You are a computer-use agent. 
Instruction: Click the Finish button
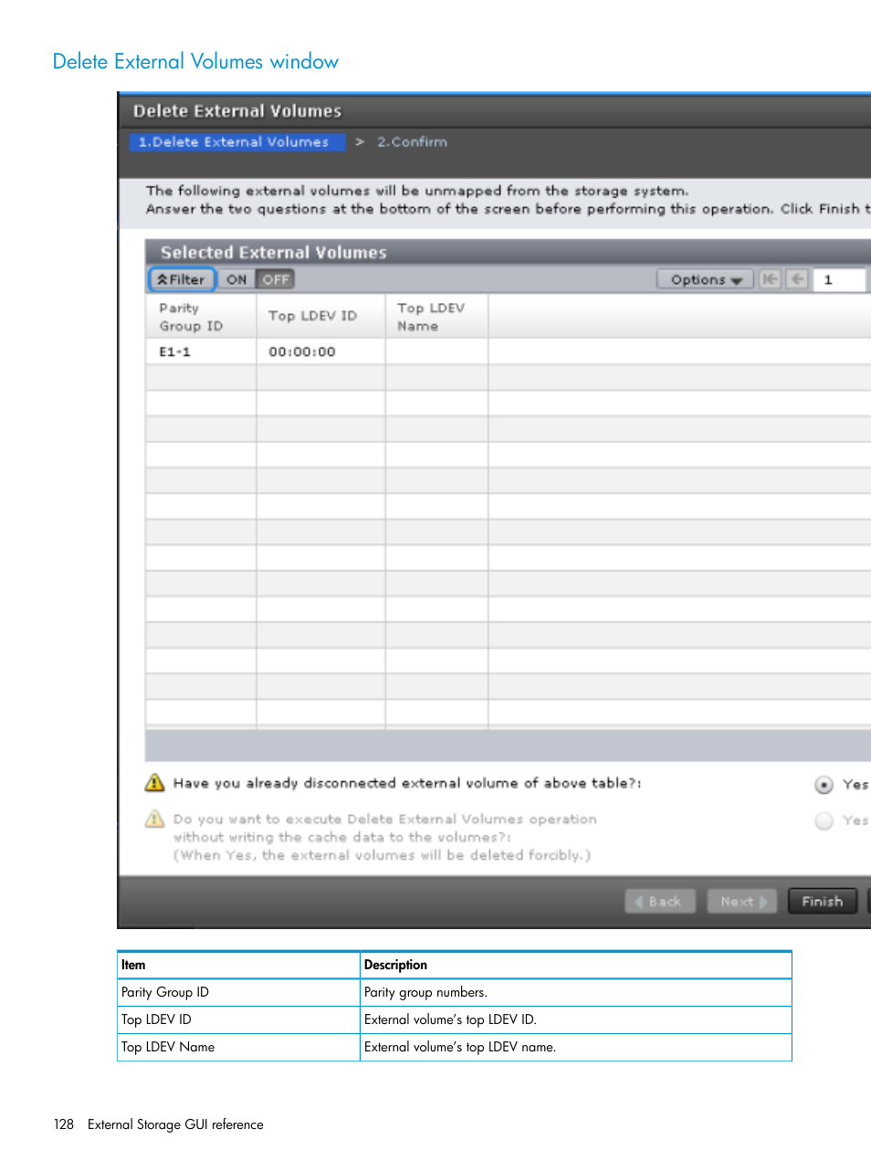pyautogui.click(x=823, y=901)
